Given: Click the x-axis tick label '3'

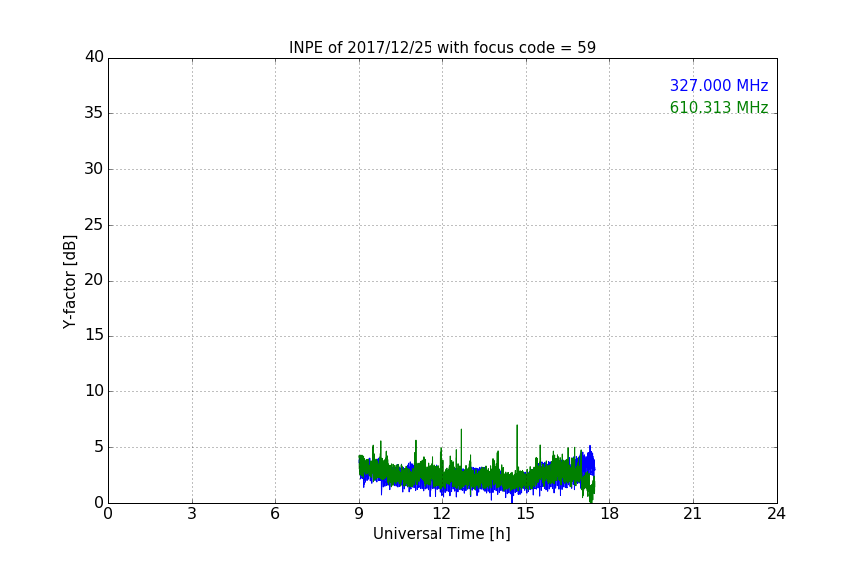Looking at the screenshot, I should click(x=192, y=514).
